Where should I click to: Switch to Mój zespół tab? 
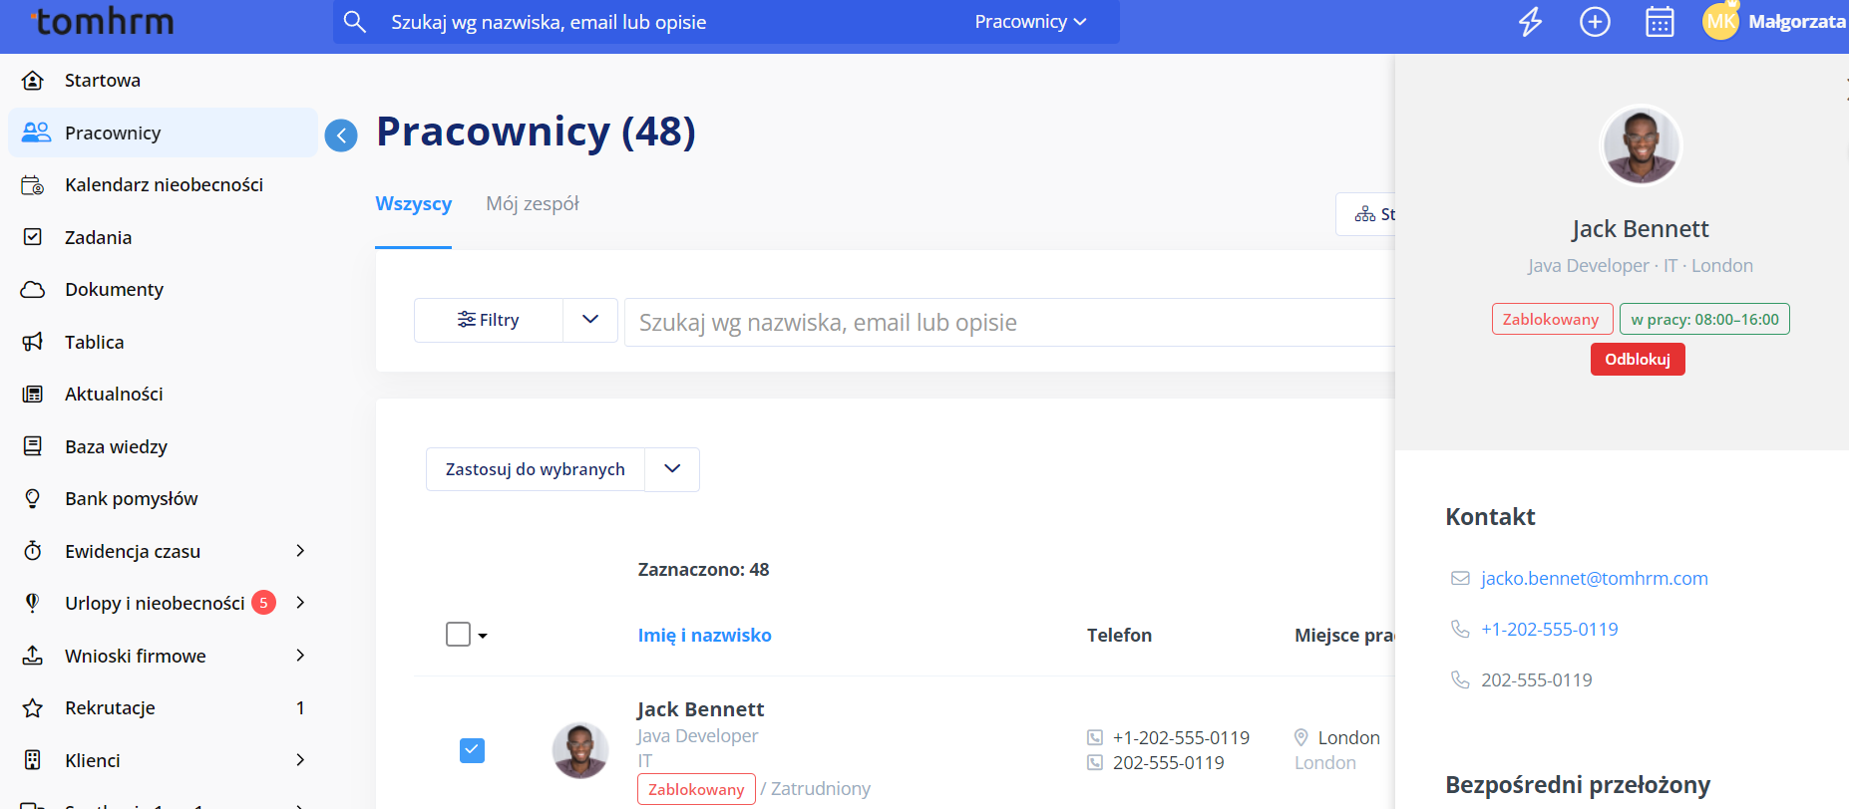click(x=532, y=204)
